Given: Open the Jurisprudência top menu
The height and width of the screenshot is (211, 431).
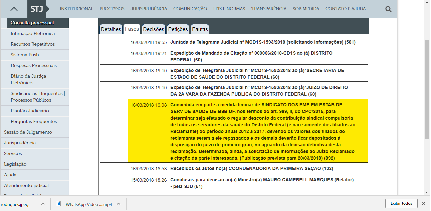Looking at the screenshot, I should pyautogui.click(x=149, y=9).
